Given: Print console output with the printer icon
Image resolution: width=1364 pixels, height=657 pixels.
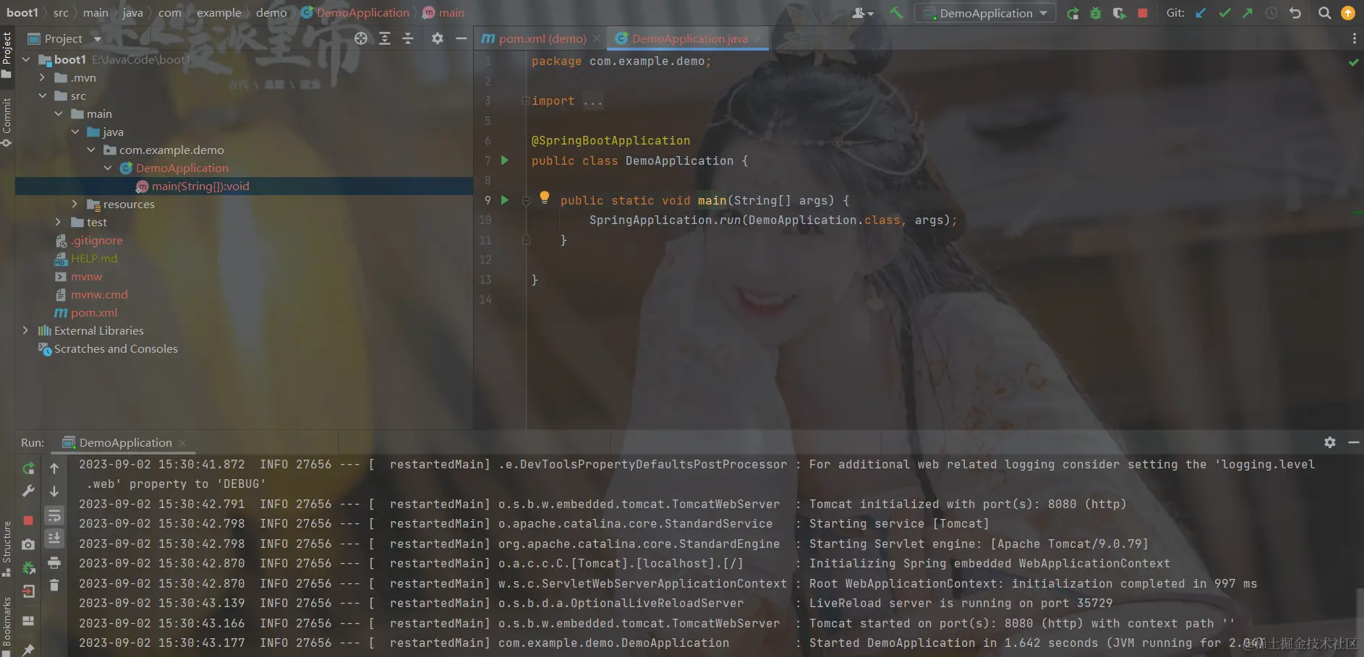Looking at the screenshot, I should [54, 562].
